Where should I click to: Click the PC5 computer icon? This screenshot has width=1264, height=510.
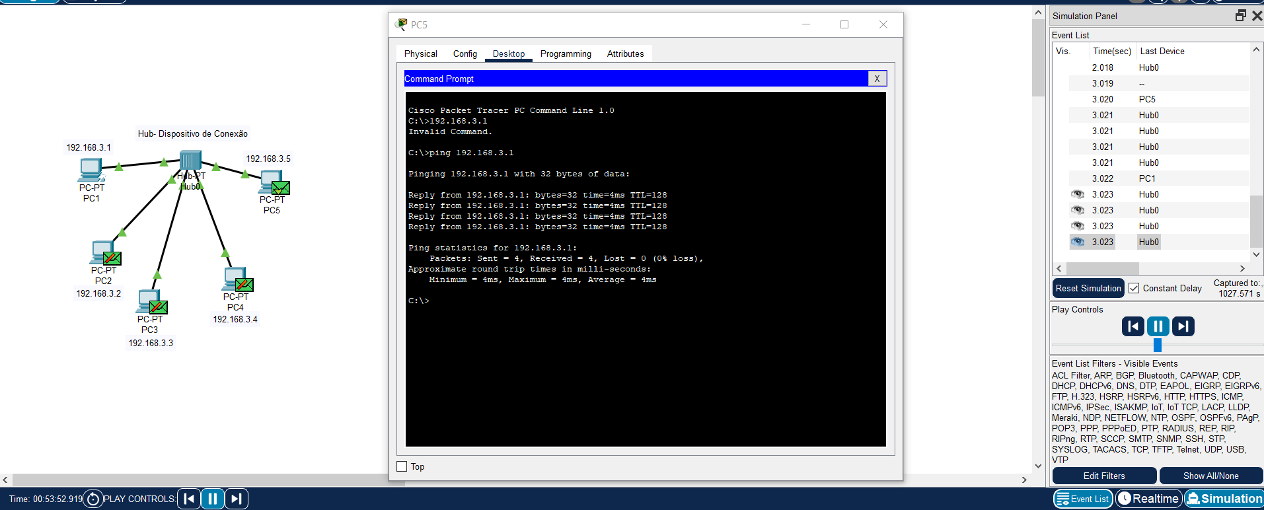coord(270,182)
